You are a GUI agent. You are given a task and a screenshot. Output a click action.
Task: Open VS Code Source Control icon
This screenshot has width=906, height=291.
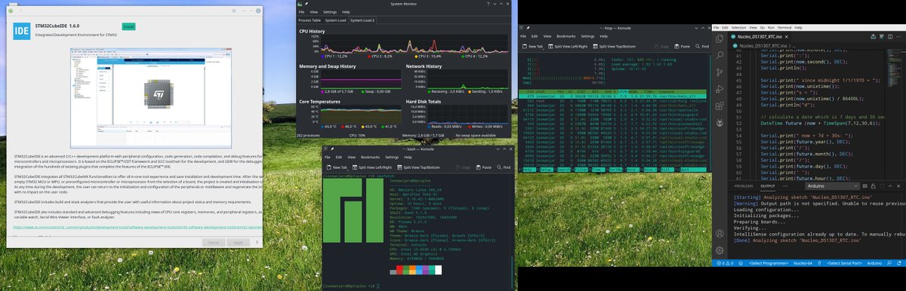(x=719, y=73)
